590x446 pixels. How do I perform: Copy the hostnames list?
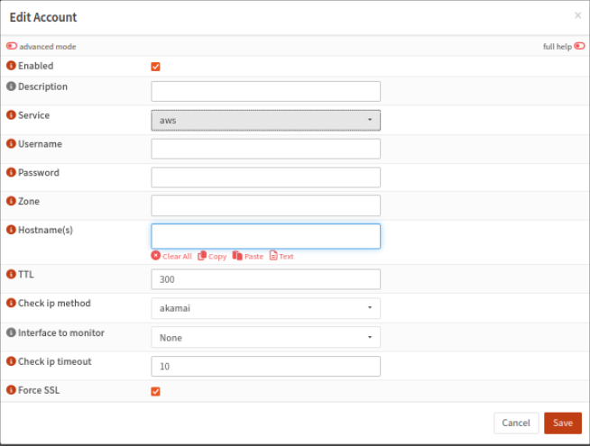tap(212, 256)
